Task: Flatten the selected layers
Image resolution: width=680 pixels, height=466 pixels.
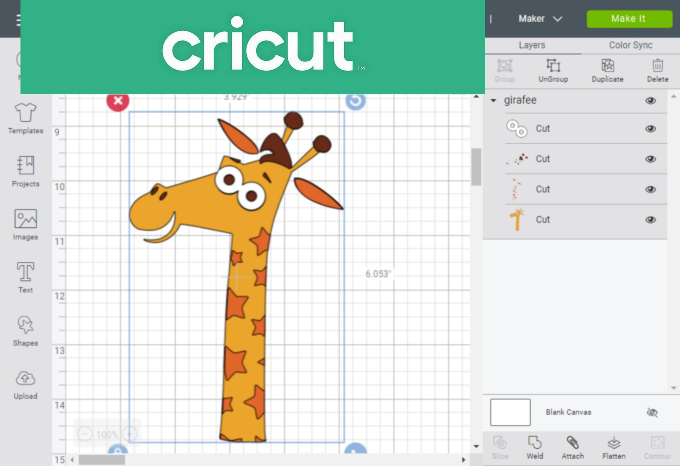Action: 614,447
